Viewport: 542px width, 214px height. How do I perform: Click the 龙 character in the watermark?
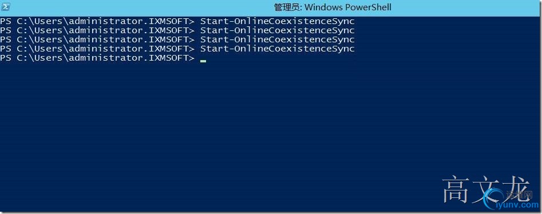pyautogui.click(x=517, y=188)
